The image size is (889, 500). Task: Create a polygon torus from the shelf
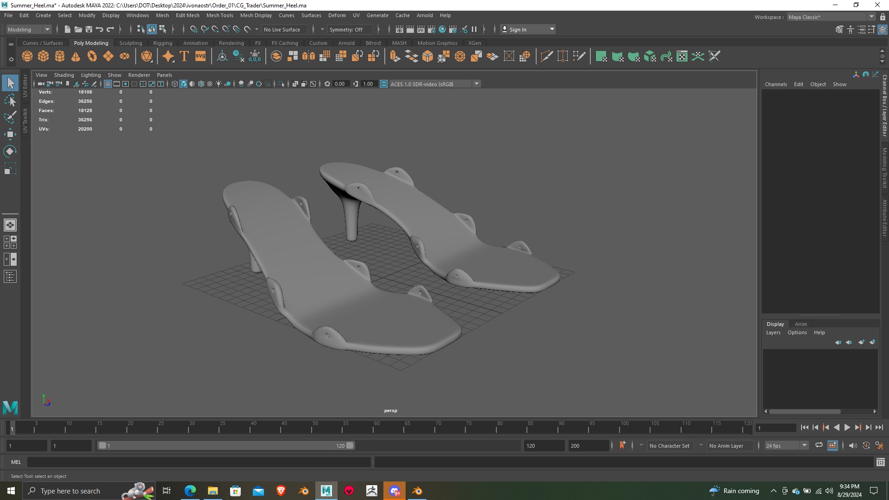pos(92,56)
